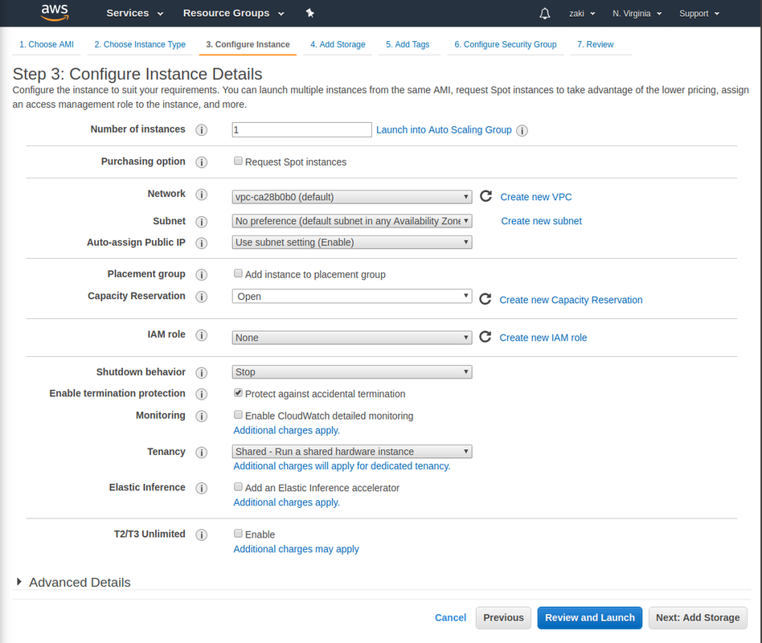Open the Auto-assign Public IP dropdown

pyautogui.click(x=352, y=242)
